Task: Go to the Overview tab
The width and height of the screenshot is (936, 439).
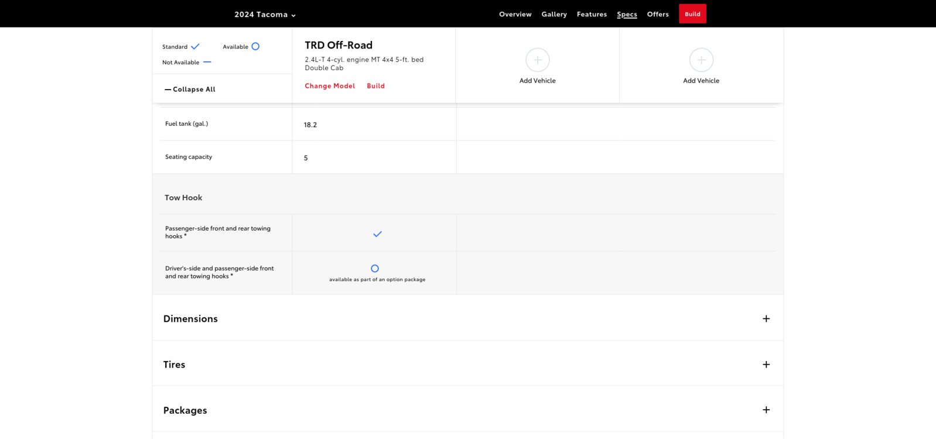Action: click(515, 14)
